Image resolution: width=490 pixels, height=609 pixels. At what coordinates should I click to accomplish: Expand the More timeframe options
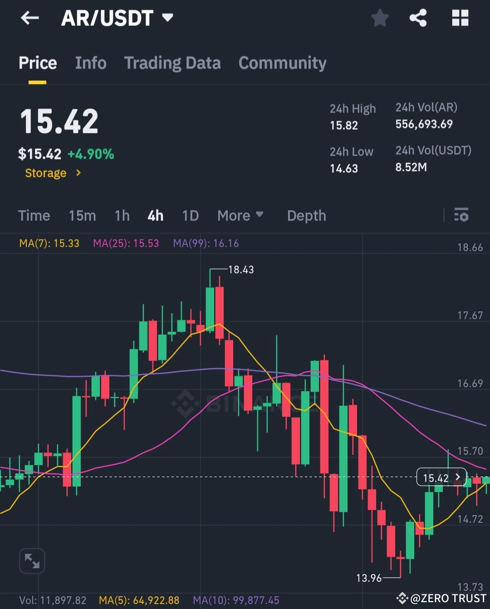(x=240, y=215)
